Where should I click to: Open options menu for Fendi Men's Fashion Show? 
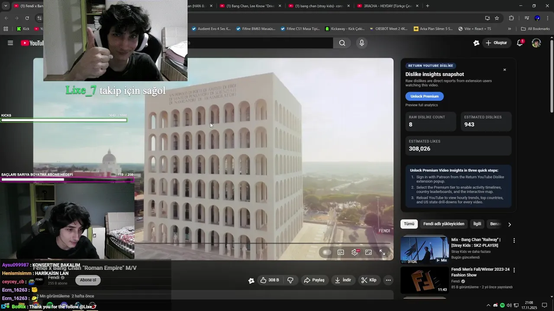(514, 270)
